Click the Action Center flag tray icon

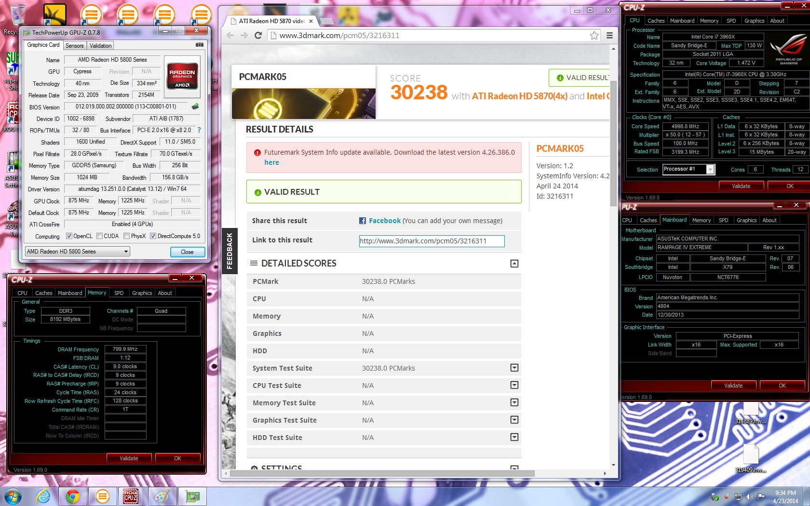[x=761, y=497]
